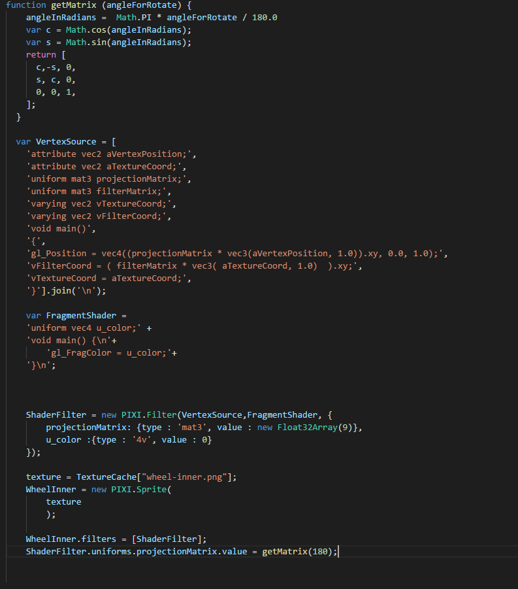Click the 'texture' argument inside PIXI.Sprite

[x=63, y=502]
